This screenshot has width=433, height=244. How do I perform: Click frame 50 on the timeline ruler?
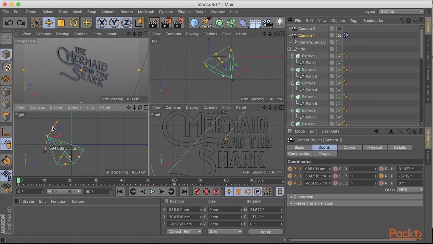(x=148, y=181)
